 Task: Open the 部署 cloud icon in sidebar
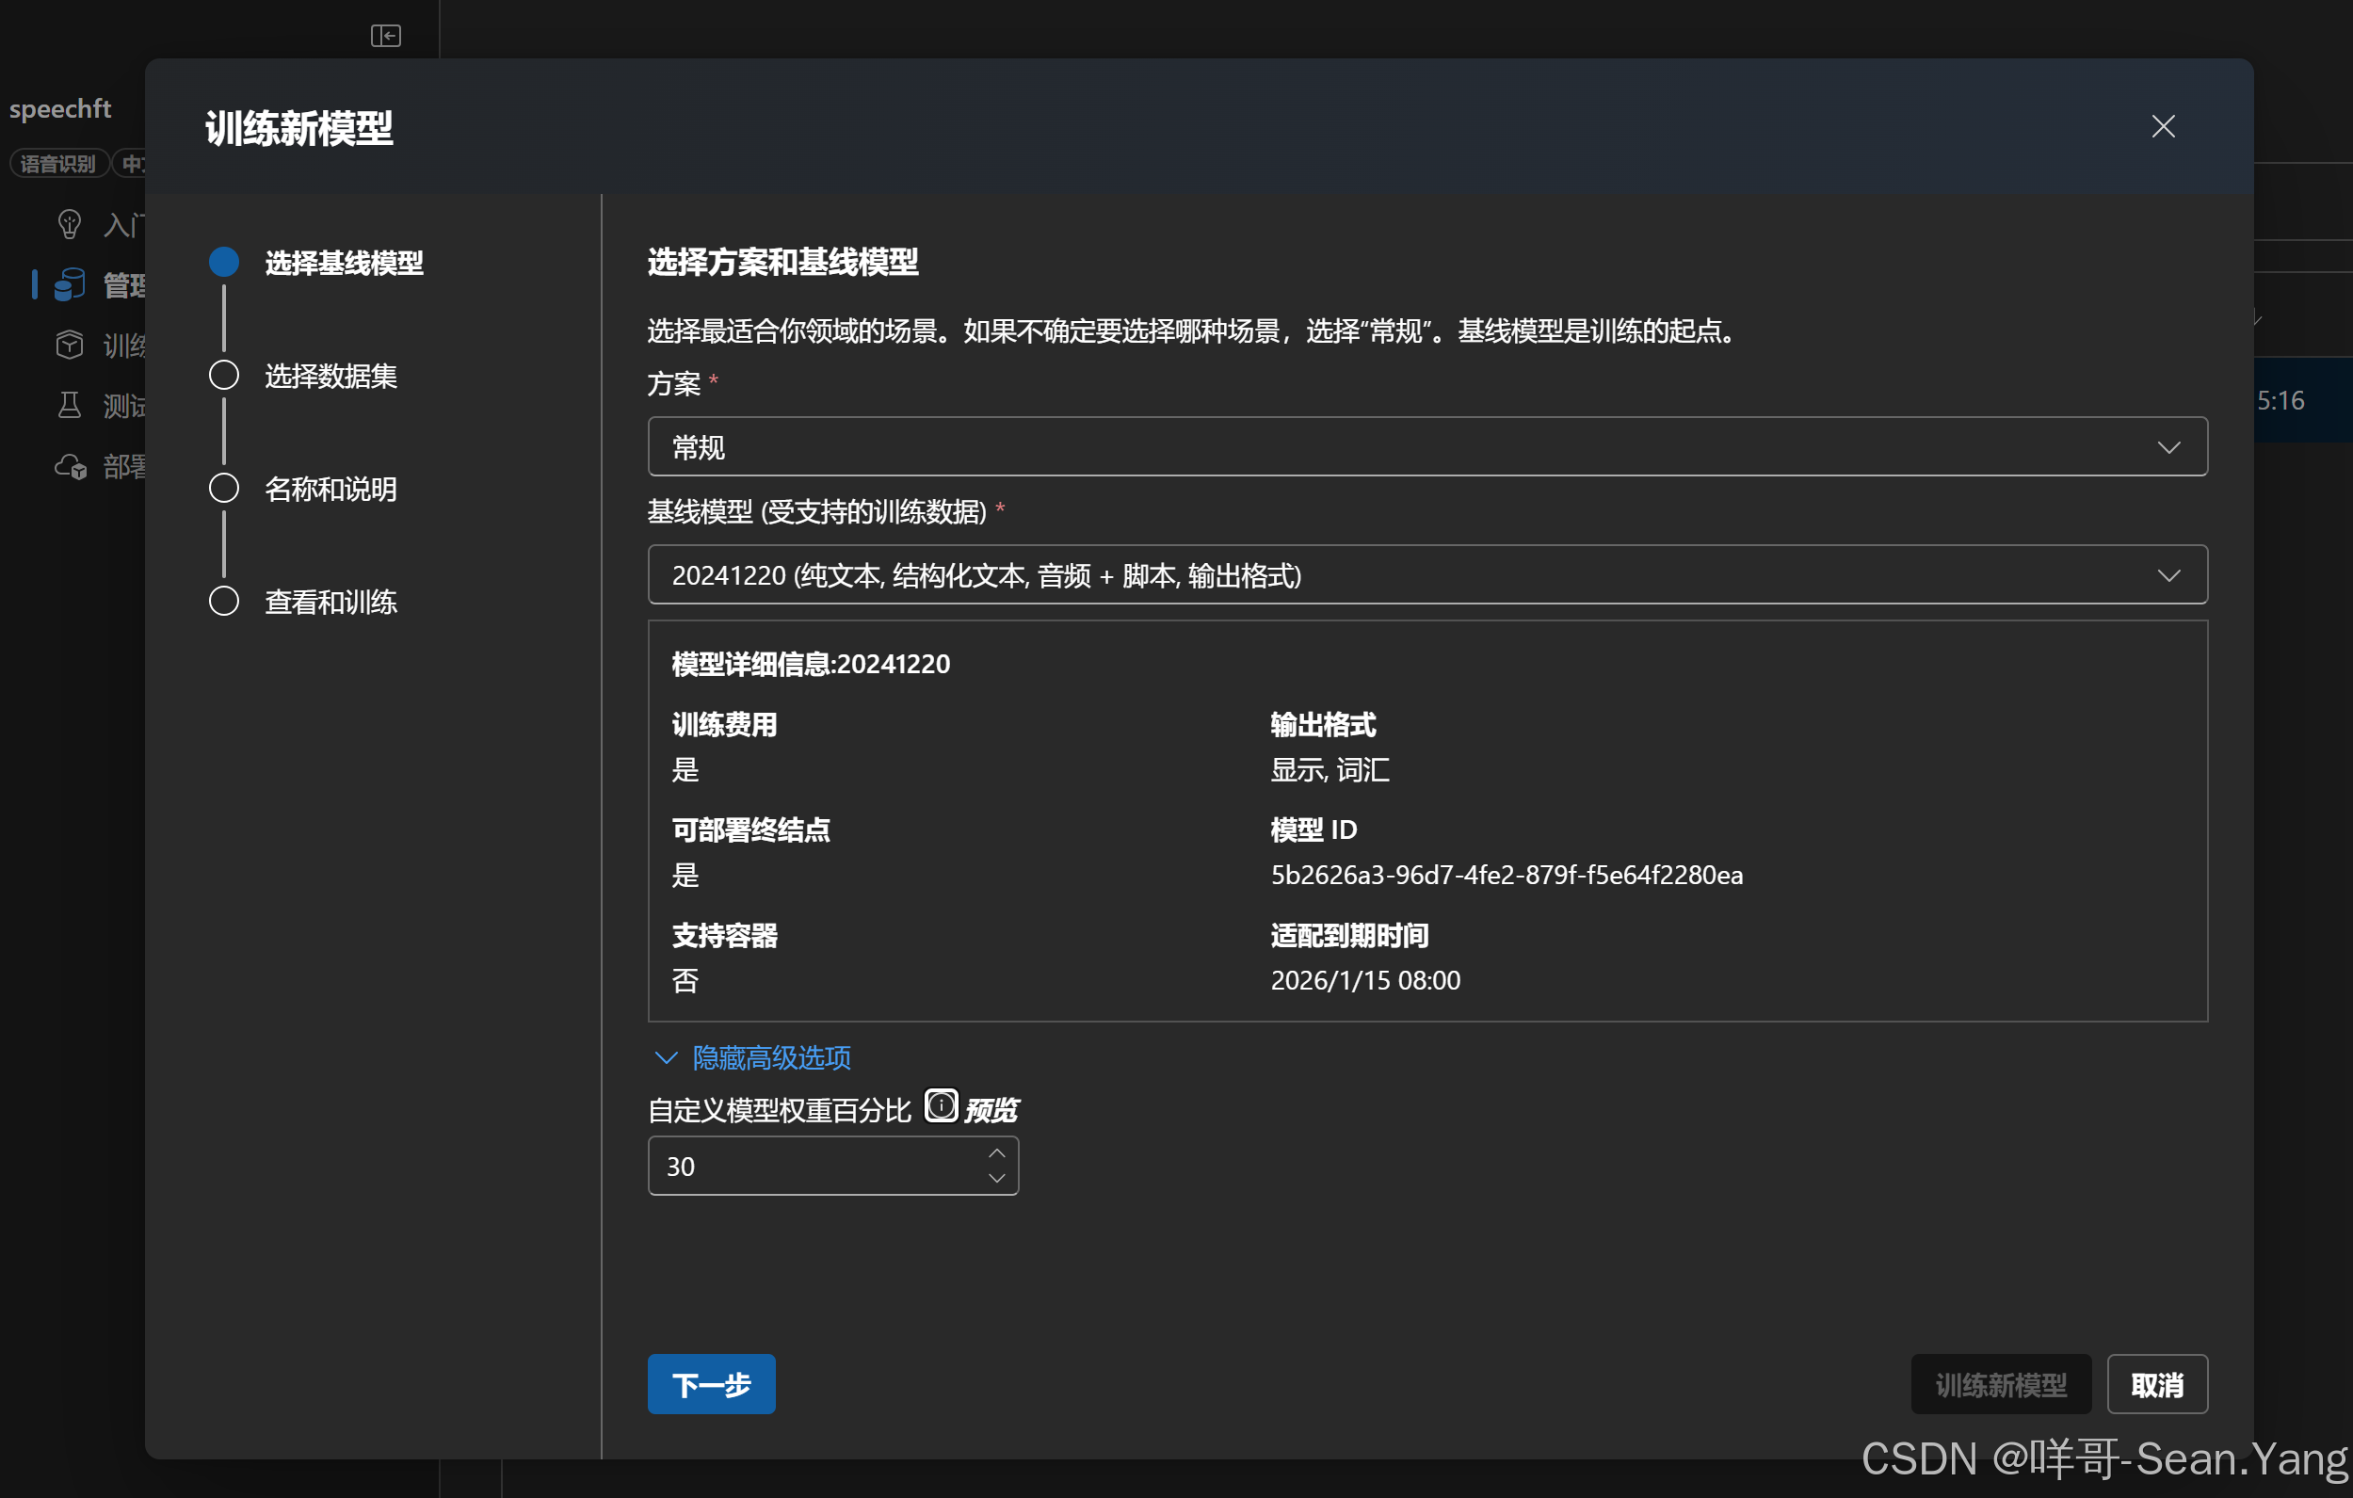(70, 466)
